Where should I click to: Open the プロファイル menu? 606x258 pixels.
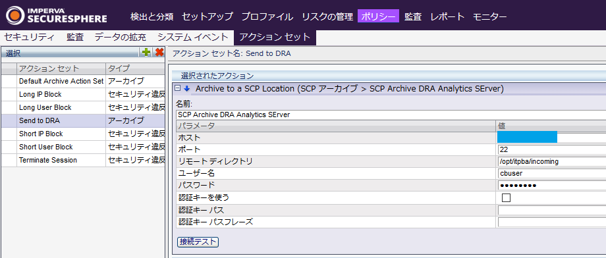click(x=267, y=16)
